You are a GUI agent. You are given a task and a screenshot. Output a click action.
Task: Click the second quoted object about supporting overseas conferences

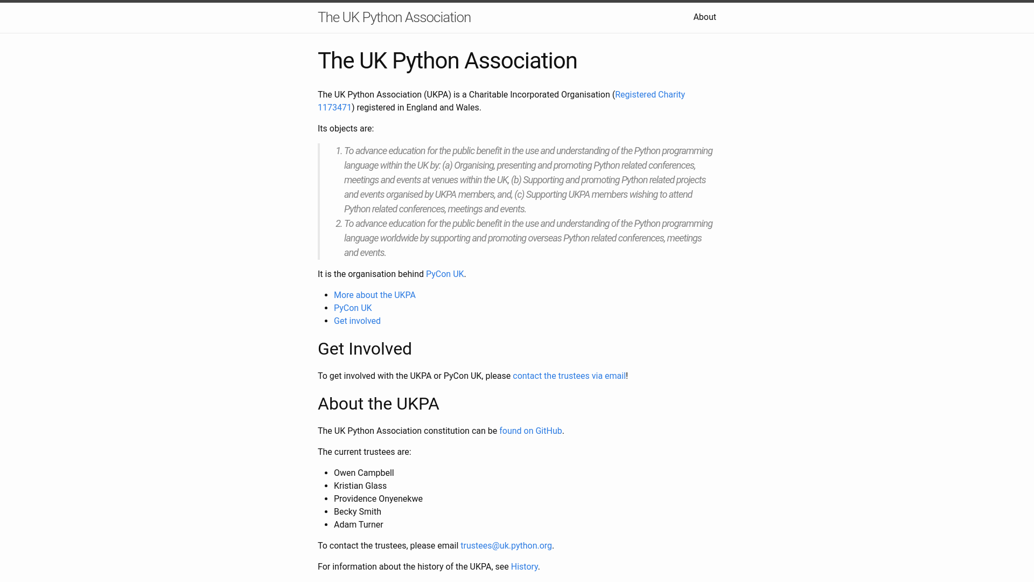tap(529, 238)
